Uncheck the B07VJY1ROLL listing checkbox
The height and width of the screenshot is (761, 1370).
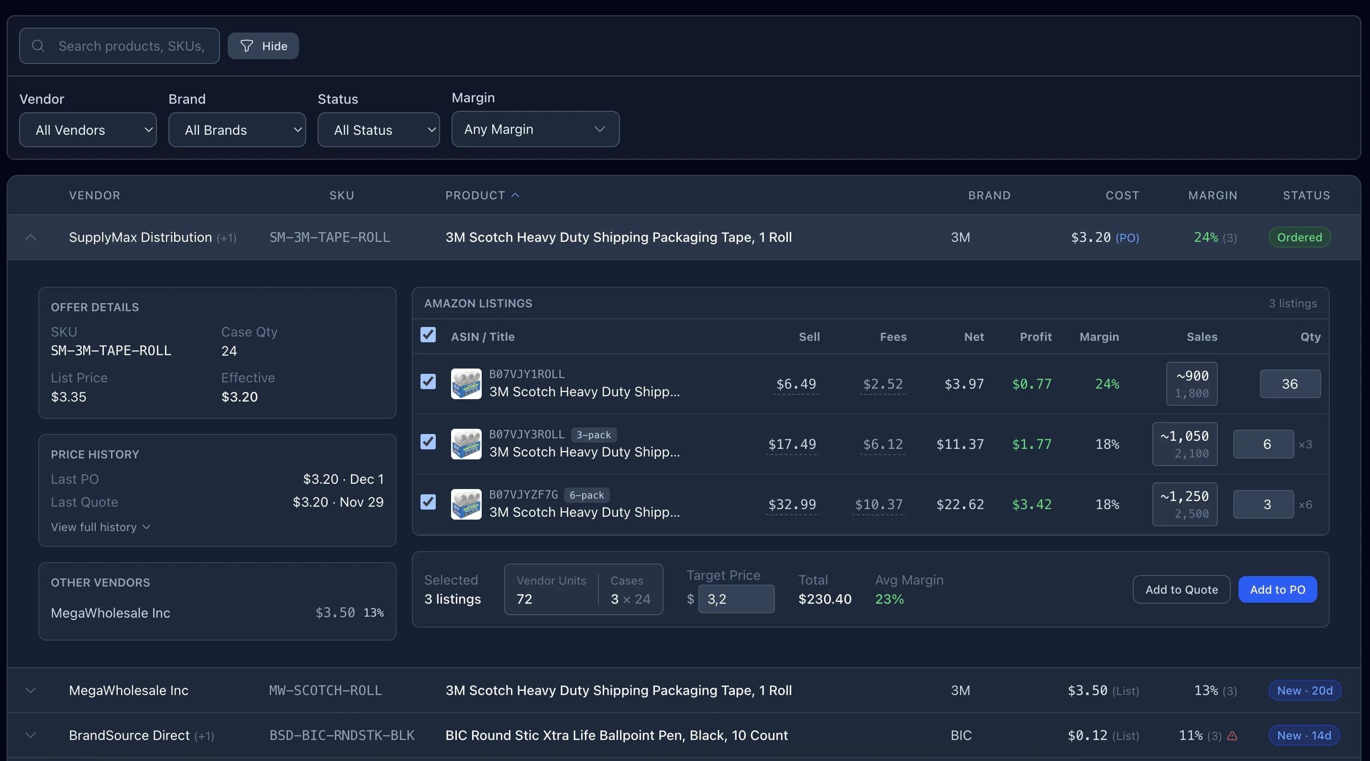[428, 382]
